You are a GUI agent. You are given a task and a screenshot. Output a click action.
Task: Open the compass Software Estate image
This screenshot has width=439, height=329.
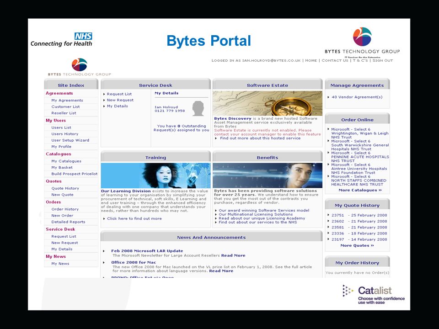click(268, 103)
